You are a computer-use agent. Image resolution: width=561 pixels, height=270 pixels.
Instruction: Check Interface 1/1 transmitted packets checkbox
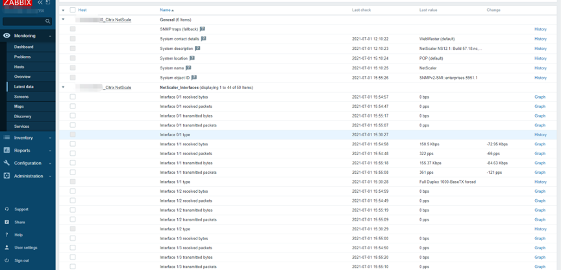tap(73, 172)
